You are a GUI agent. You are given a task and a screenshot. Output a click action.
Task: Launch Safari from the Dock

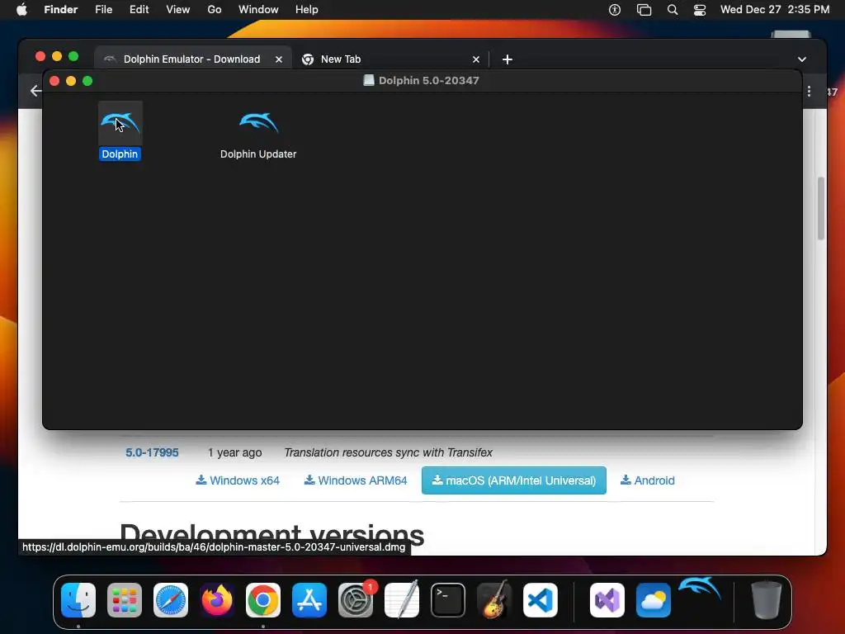point(171,600)
